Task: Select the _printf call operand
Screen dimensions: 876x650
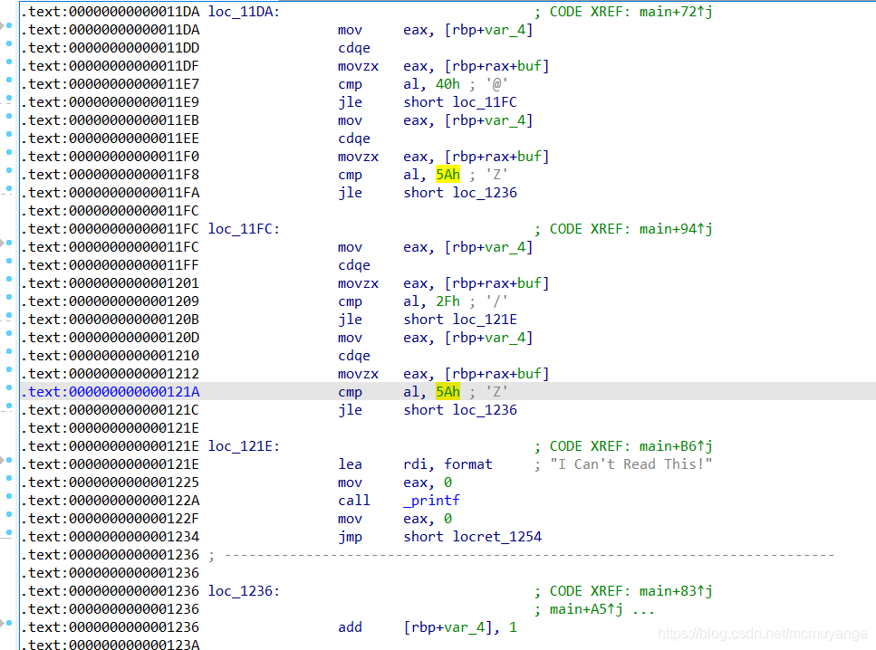Action: click(432, 501)
